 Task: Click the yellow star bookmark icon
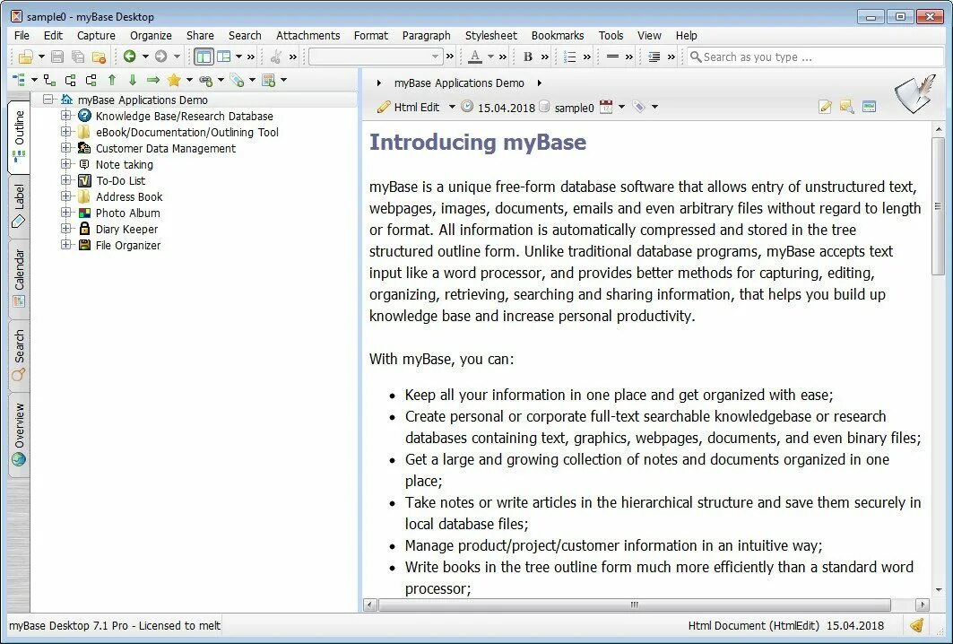(175, 80)
